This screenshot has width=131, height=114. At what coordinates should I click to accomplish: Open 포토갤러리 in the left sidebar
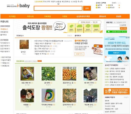tap(4, 32)
